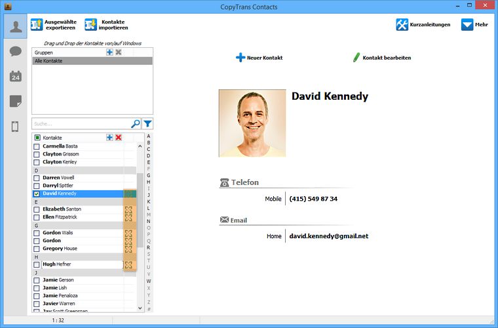The width and height of the screenshot is (498, 328).
Task: Jump to letter A in alphabet index
Action: pos(148,136)
